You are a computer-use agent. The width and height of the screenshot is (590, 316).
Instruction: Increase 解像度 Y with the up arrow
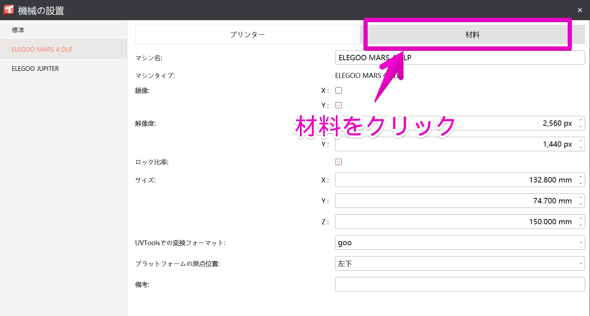pyautogui.click(x=580, y=141)
